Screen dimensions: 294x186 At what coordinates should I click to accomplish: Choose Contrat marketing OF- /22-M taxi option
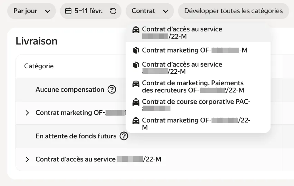coord(198,124)
